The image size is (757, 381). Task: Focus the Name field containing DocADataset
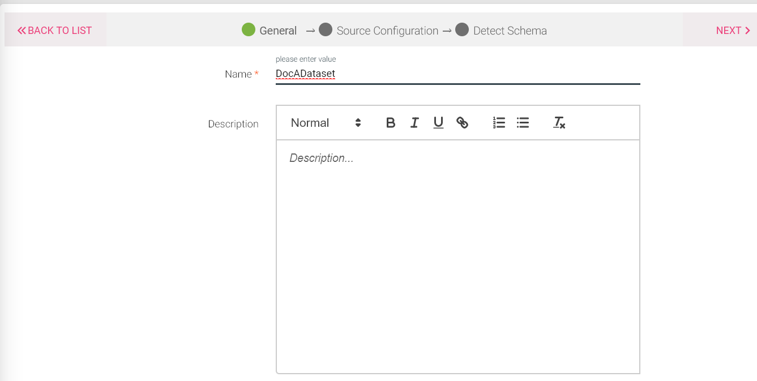457,74
